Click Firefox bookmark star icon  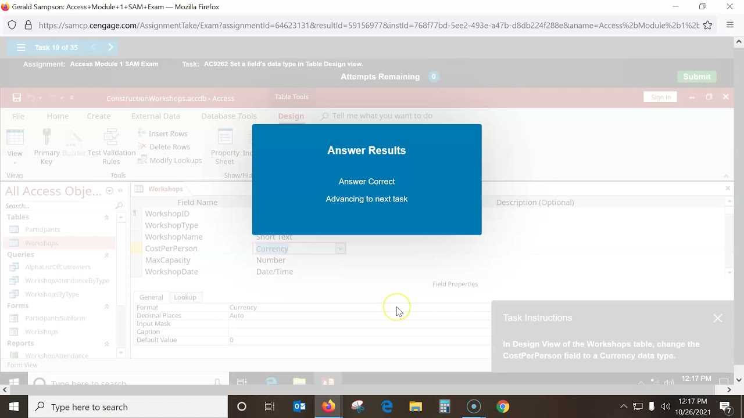click(707, 26)
